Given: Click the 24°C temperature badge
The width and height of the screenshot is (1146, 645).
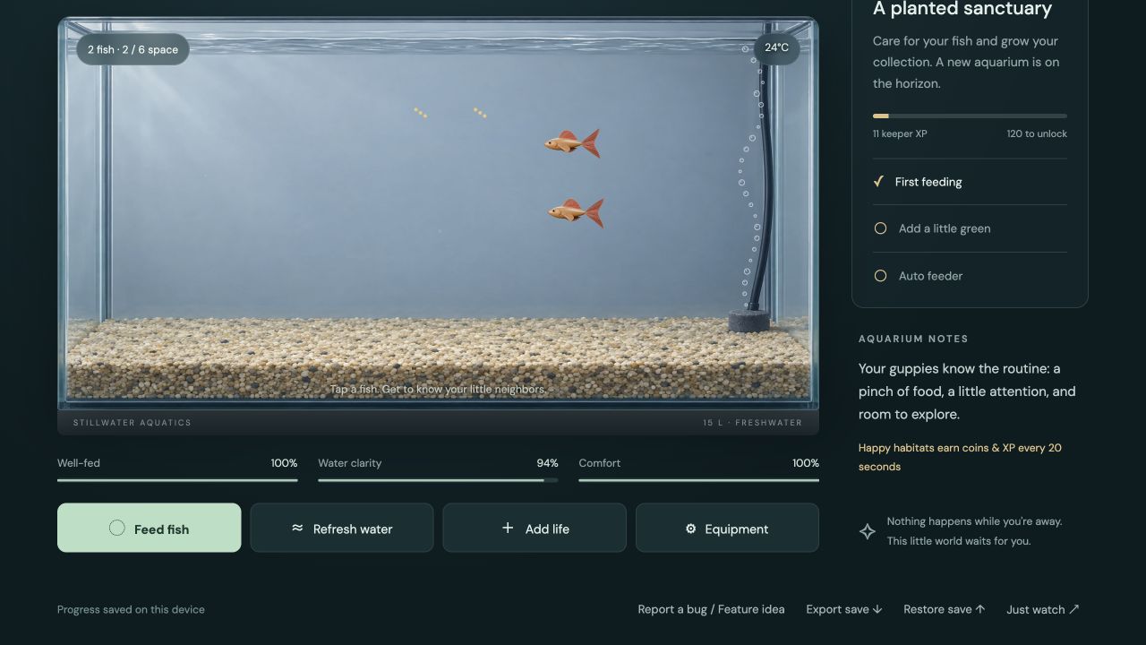Looking at the screenshot, I should click(x=777, y=48).
